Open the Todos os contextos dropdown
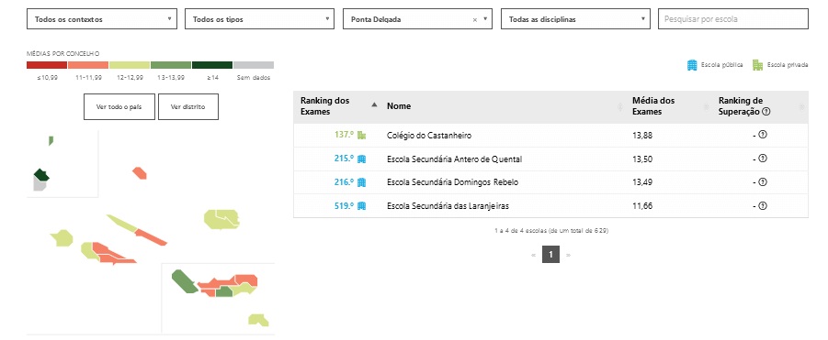828x340 pixels. 101,19
